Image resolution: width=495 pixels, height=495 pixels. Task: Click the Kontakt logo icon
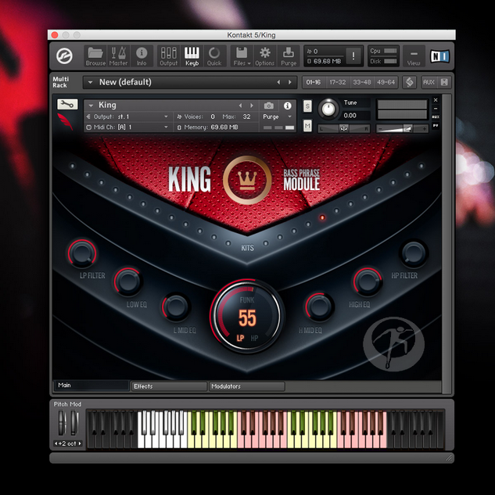pos(64,56)
